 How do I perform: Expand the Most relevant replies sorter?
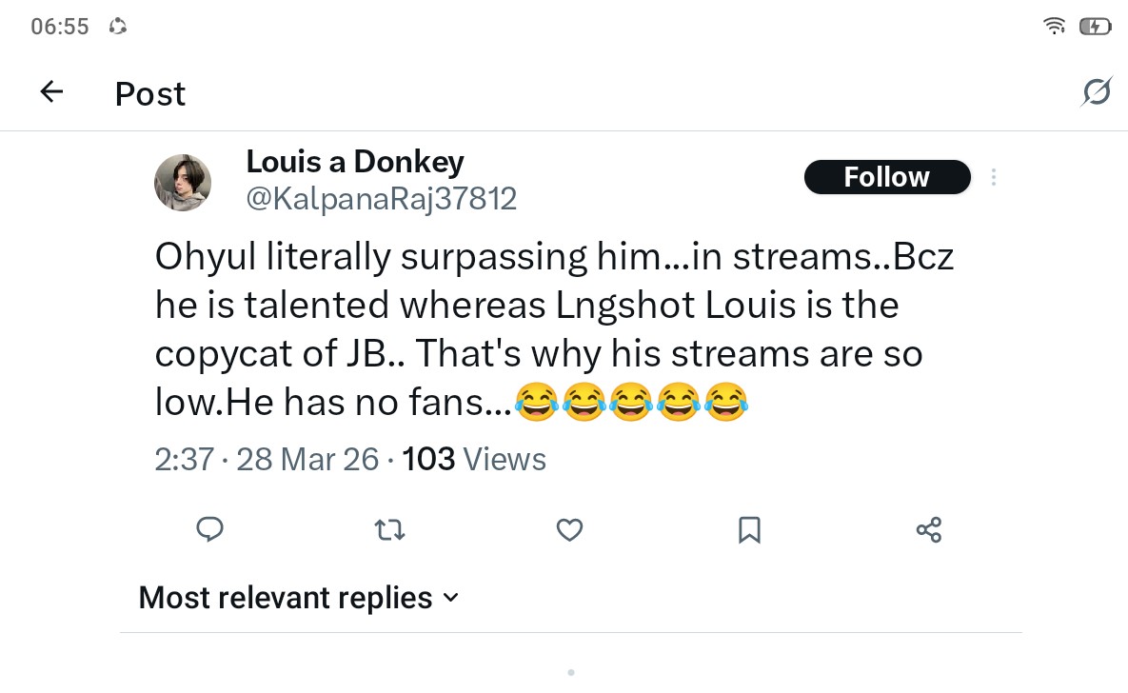tap(299, 598)
